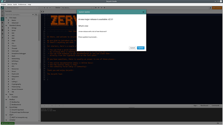Click the System Update status bar indicator

(x=8, y=123)
